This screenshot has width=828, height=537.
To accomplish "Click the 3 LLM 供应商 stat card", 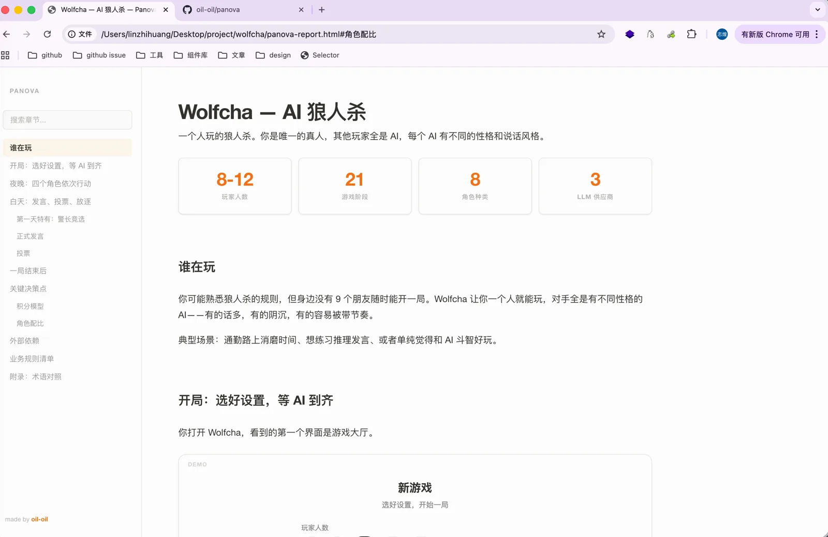I will (595, 186).
